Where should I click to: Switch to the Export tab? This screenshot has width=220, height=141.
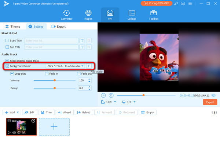(x=59, y=27)
